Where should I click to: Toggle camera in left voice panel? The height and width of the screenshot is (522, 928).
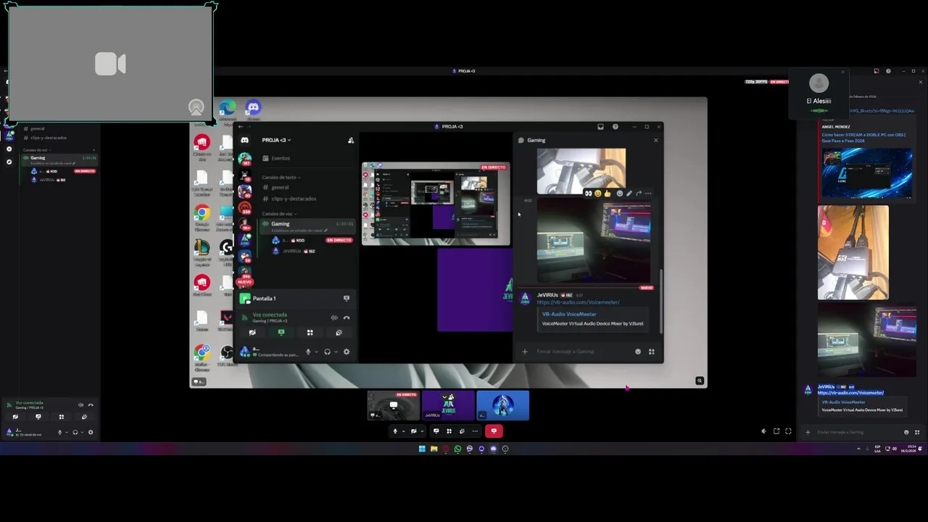[x=15, y=417]
